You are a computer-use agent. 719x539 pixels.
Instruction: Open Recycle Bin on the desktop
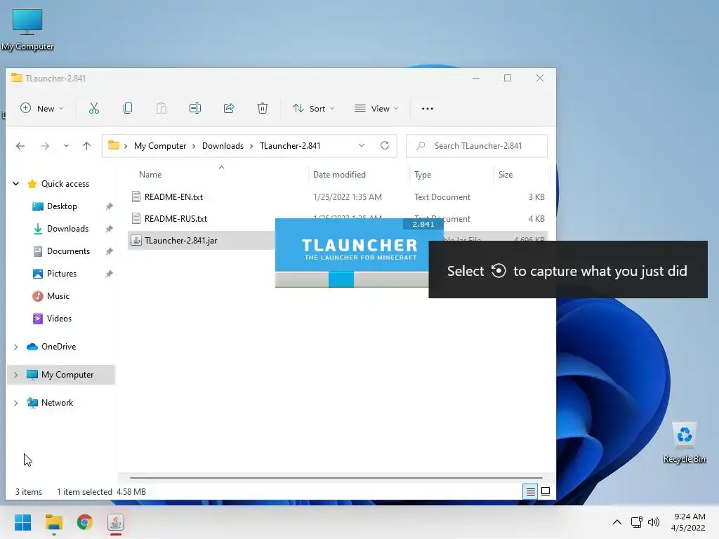[684, 443]
